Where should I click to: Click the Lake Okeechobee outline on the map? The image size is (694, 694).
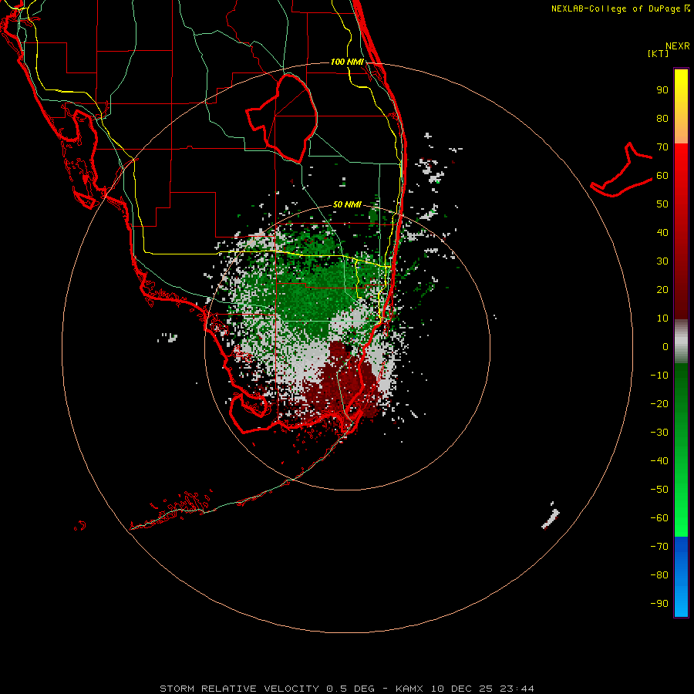pos(282,118)
